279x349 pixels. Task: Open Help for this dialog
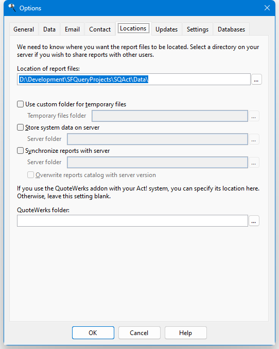pyautogui.click(x=185, y=333)
